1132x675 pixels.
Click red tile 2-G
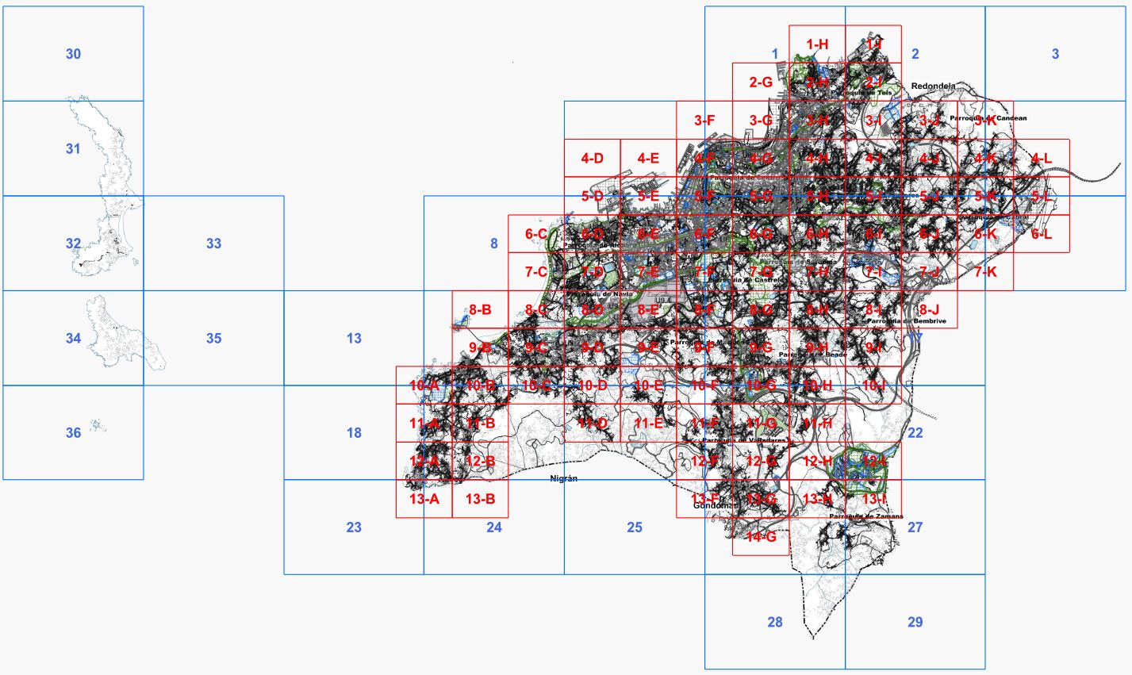pyautogui.click(x=761, y=82)
